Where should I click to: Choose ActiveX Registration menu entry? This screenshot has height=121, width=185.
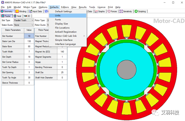point(68,32)
